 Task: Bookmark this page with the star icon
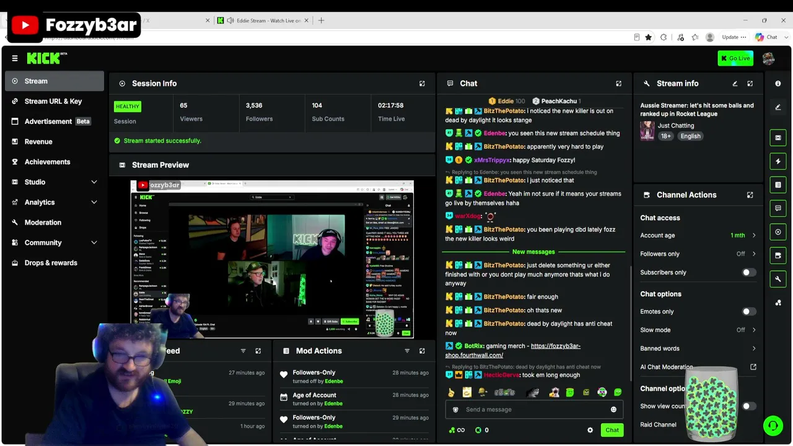click(648, 37)
